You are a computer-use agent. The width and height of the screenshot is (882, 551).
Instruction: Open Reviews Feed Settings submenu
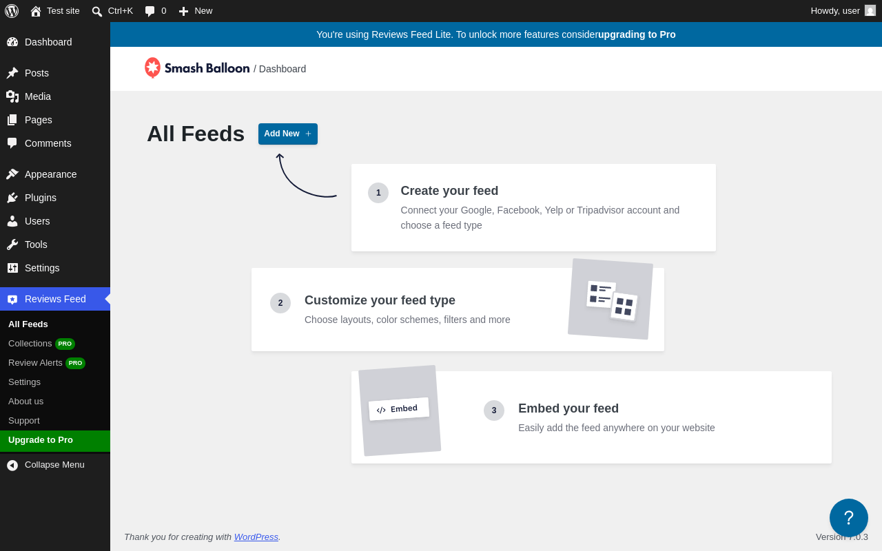point(55,382)
